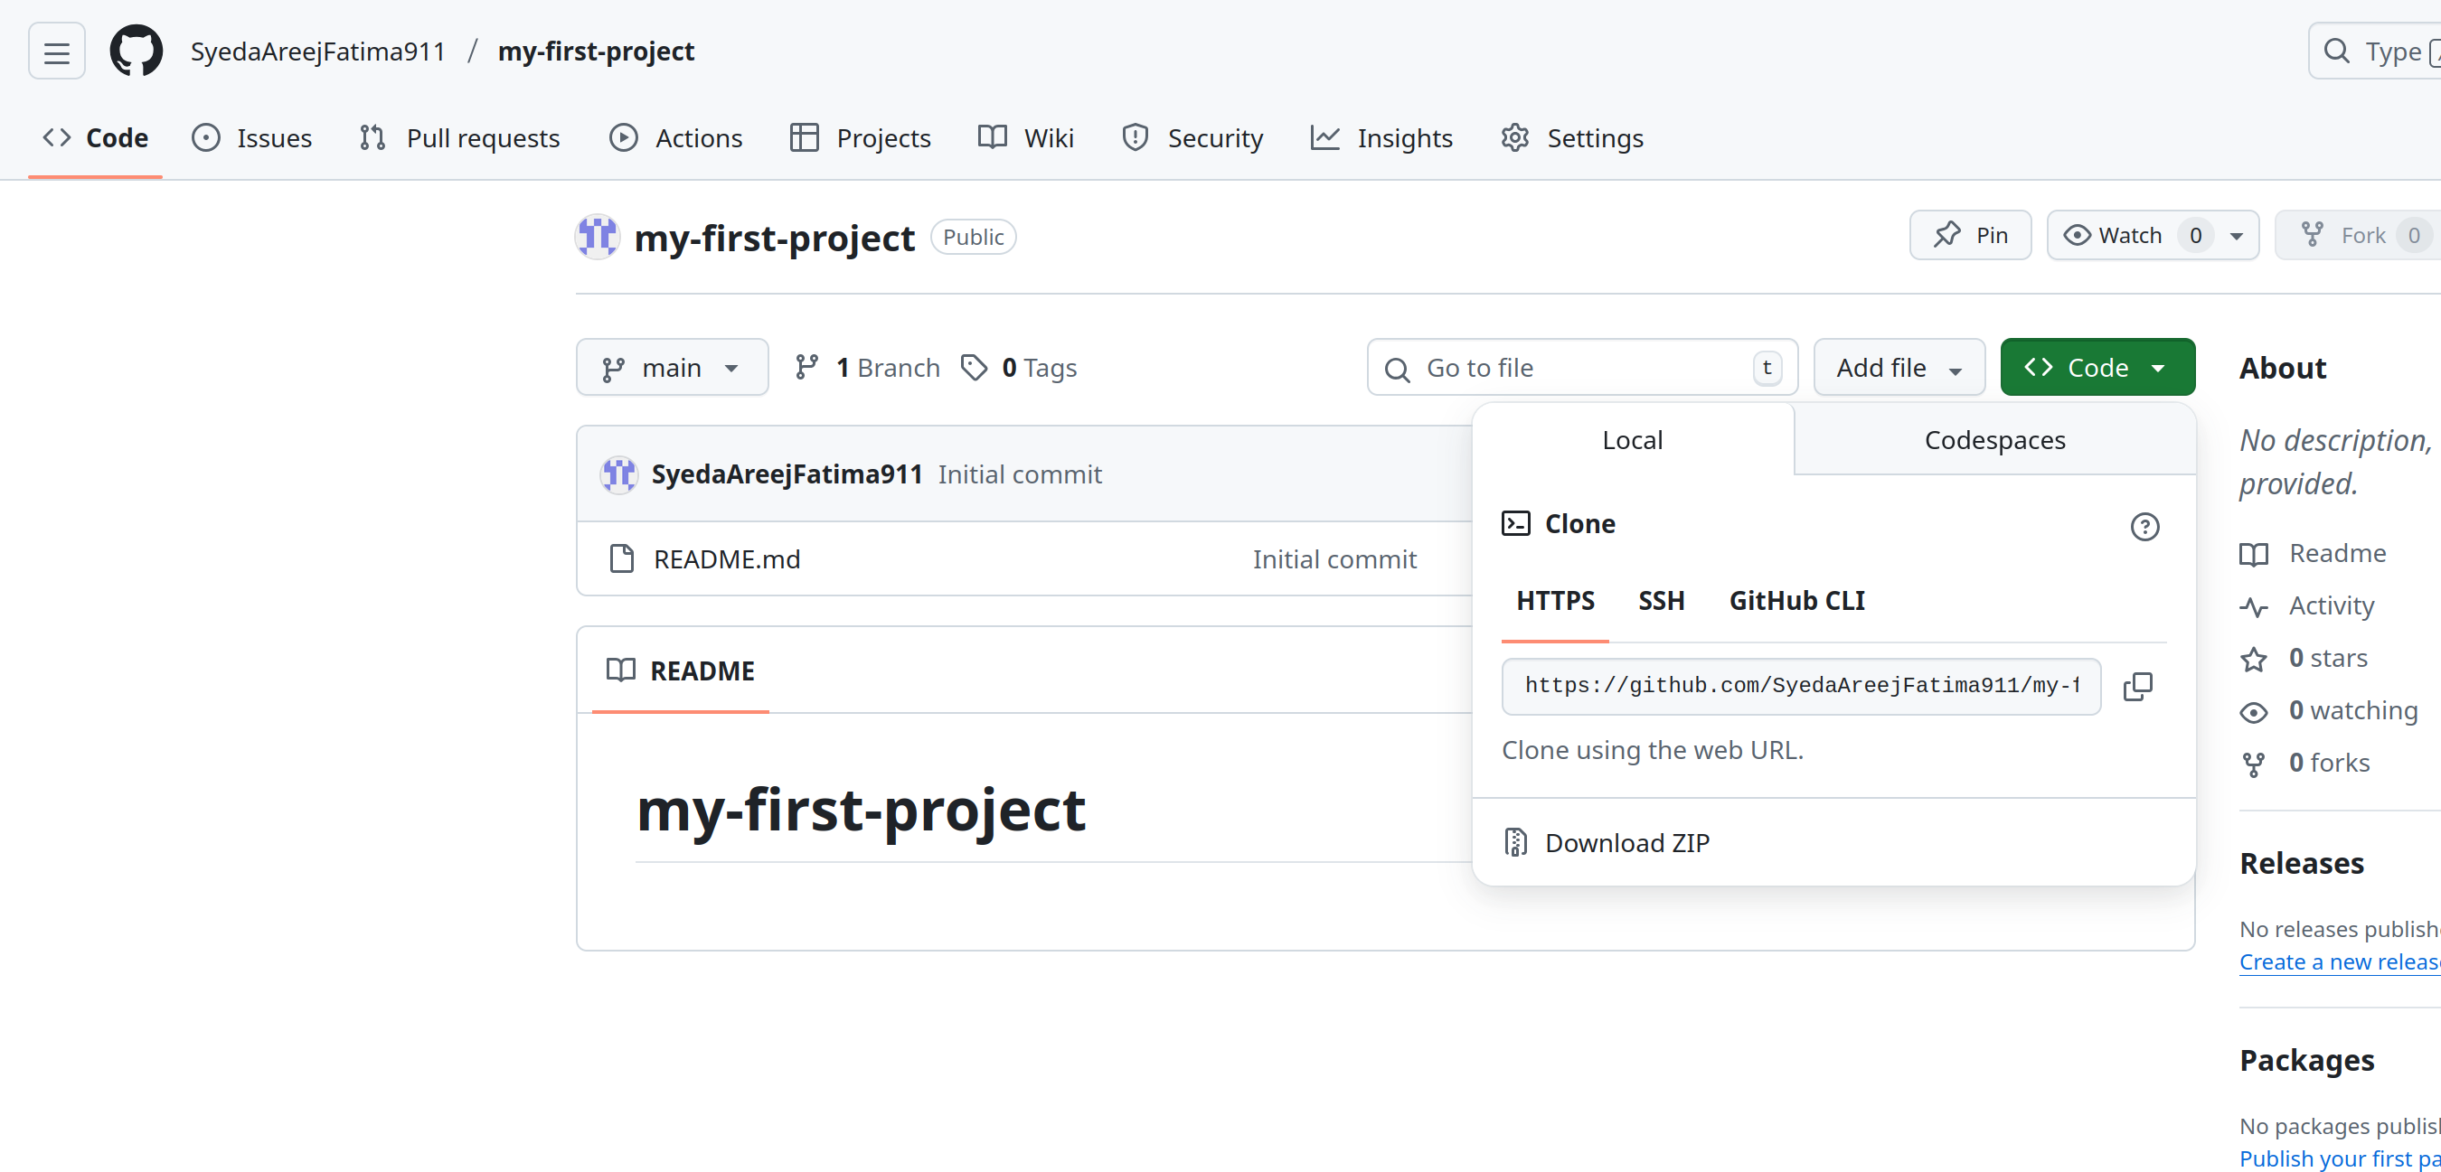
Task: Click the README.md file icon
Action: [622, 559]
